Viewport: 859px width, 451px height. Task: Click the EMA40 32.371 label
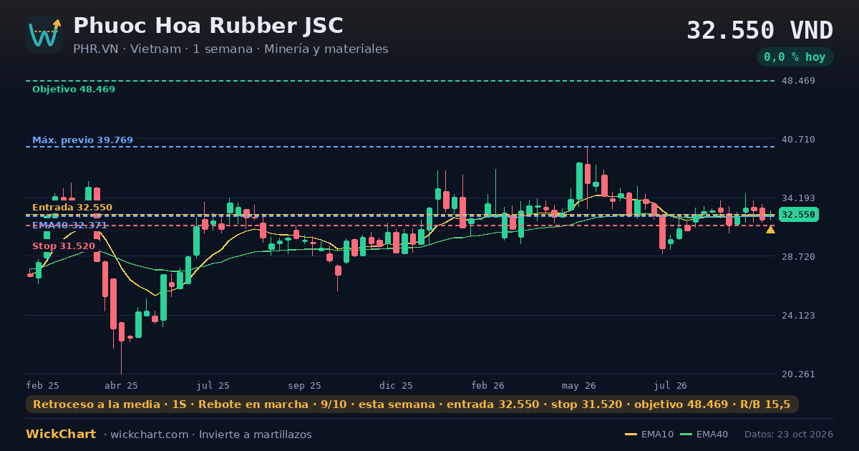[70, 225]
